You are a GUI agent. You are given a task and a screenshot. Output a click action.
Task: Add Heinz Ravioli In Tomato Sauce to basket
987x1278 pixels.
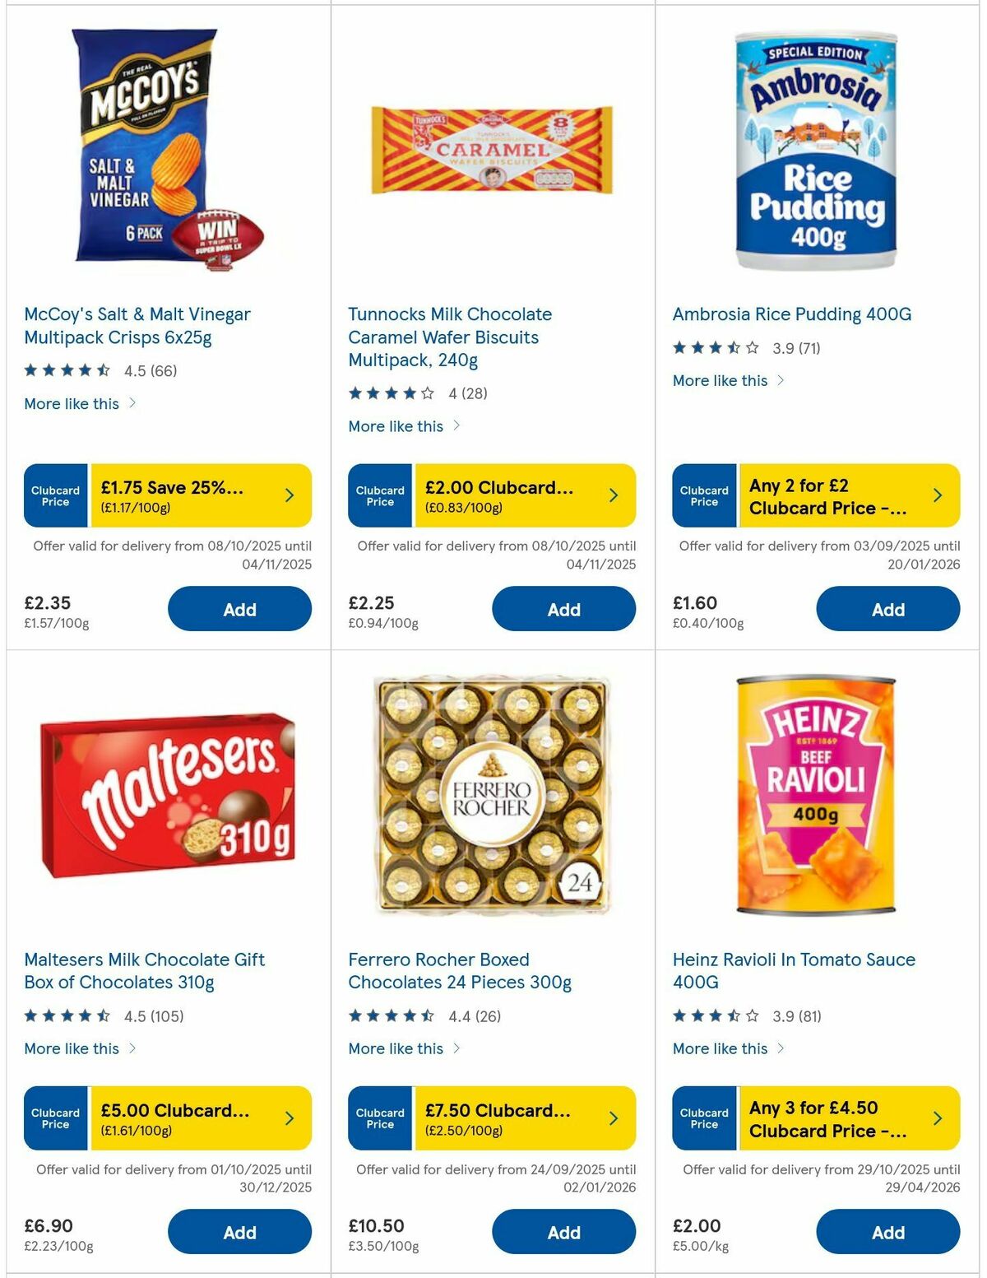click(x=887, y=1232)
